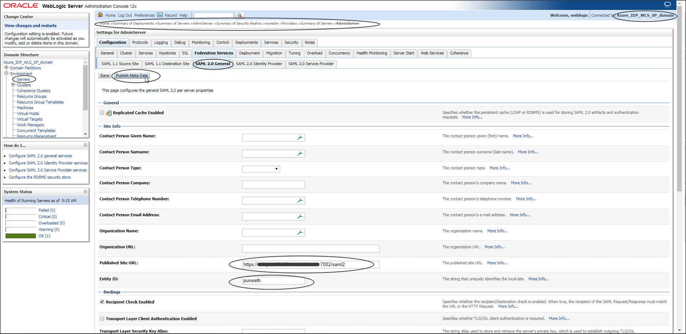Viewport: 686px width, 334px height.
Task: Click the green OK health status bar
Action: (x=21, y=236)
